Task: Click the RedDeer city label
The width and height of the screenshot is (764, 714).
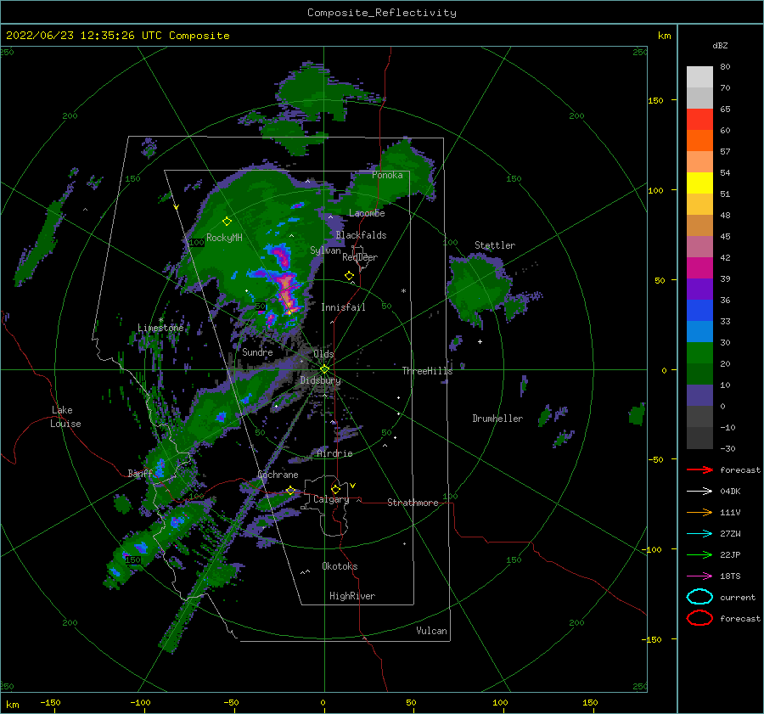Action: point(360,257)
